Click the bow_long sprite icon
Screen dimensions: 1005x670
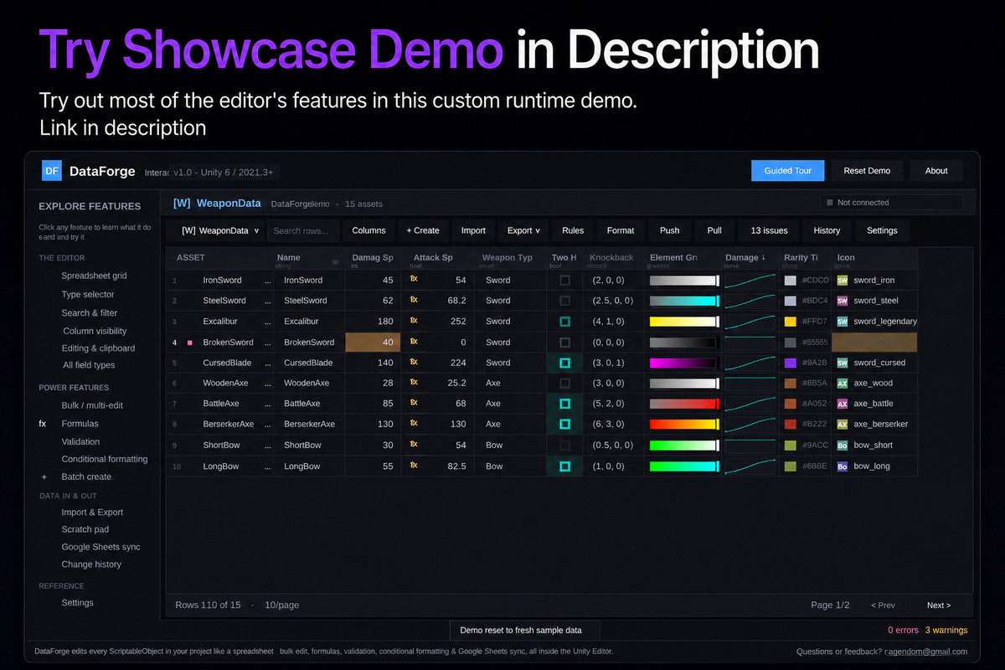pos(843,466)
